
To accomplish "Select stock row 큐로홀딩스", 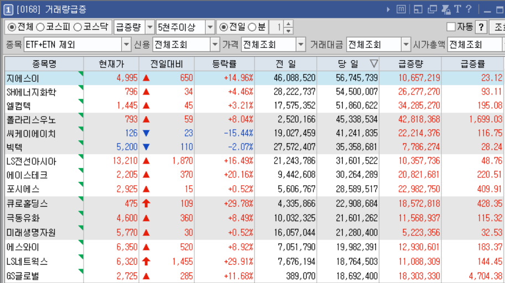I will (x=254, y=203).
